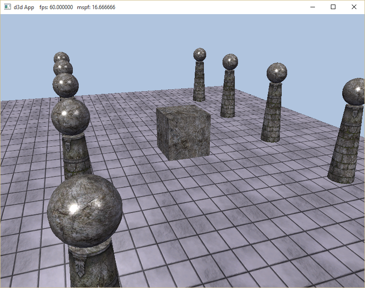The height and width of the screenshot is (288, 365).
Task: Close the d3d App window
Action: 354,7
